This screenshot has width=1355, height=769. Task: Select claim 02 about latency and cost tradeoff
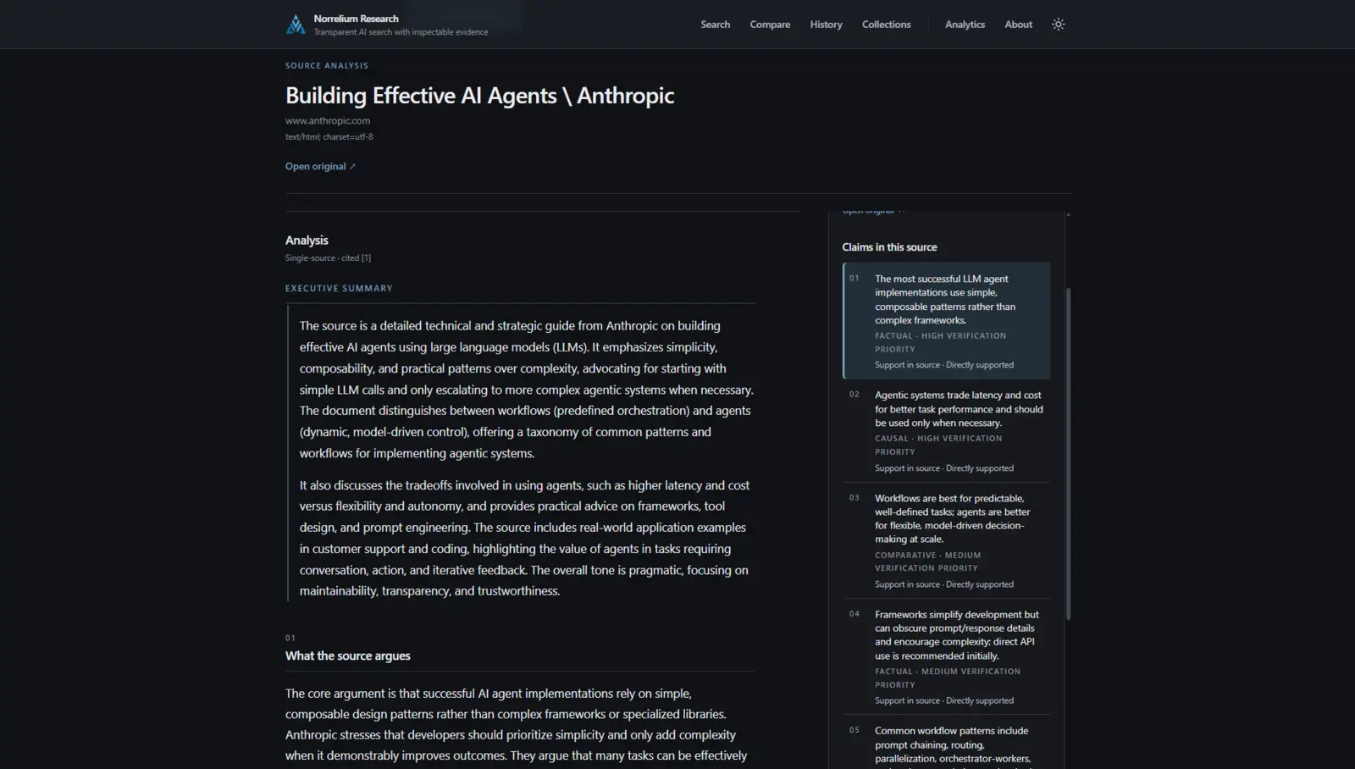pyautogui.click(x=946, y=430)
